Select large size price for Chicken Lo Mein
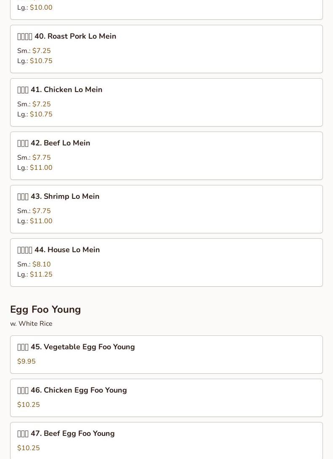Viewport: 333px width, 459px height. click(41, 114)
